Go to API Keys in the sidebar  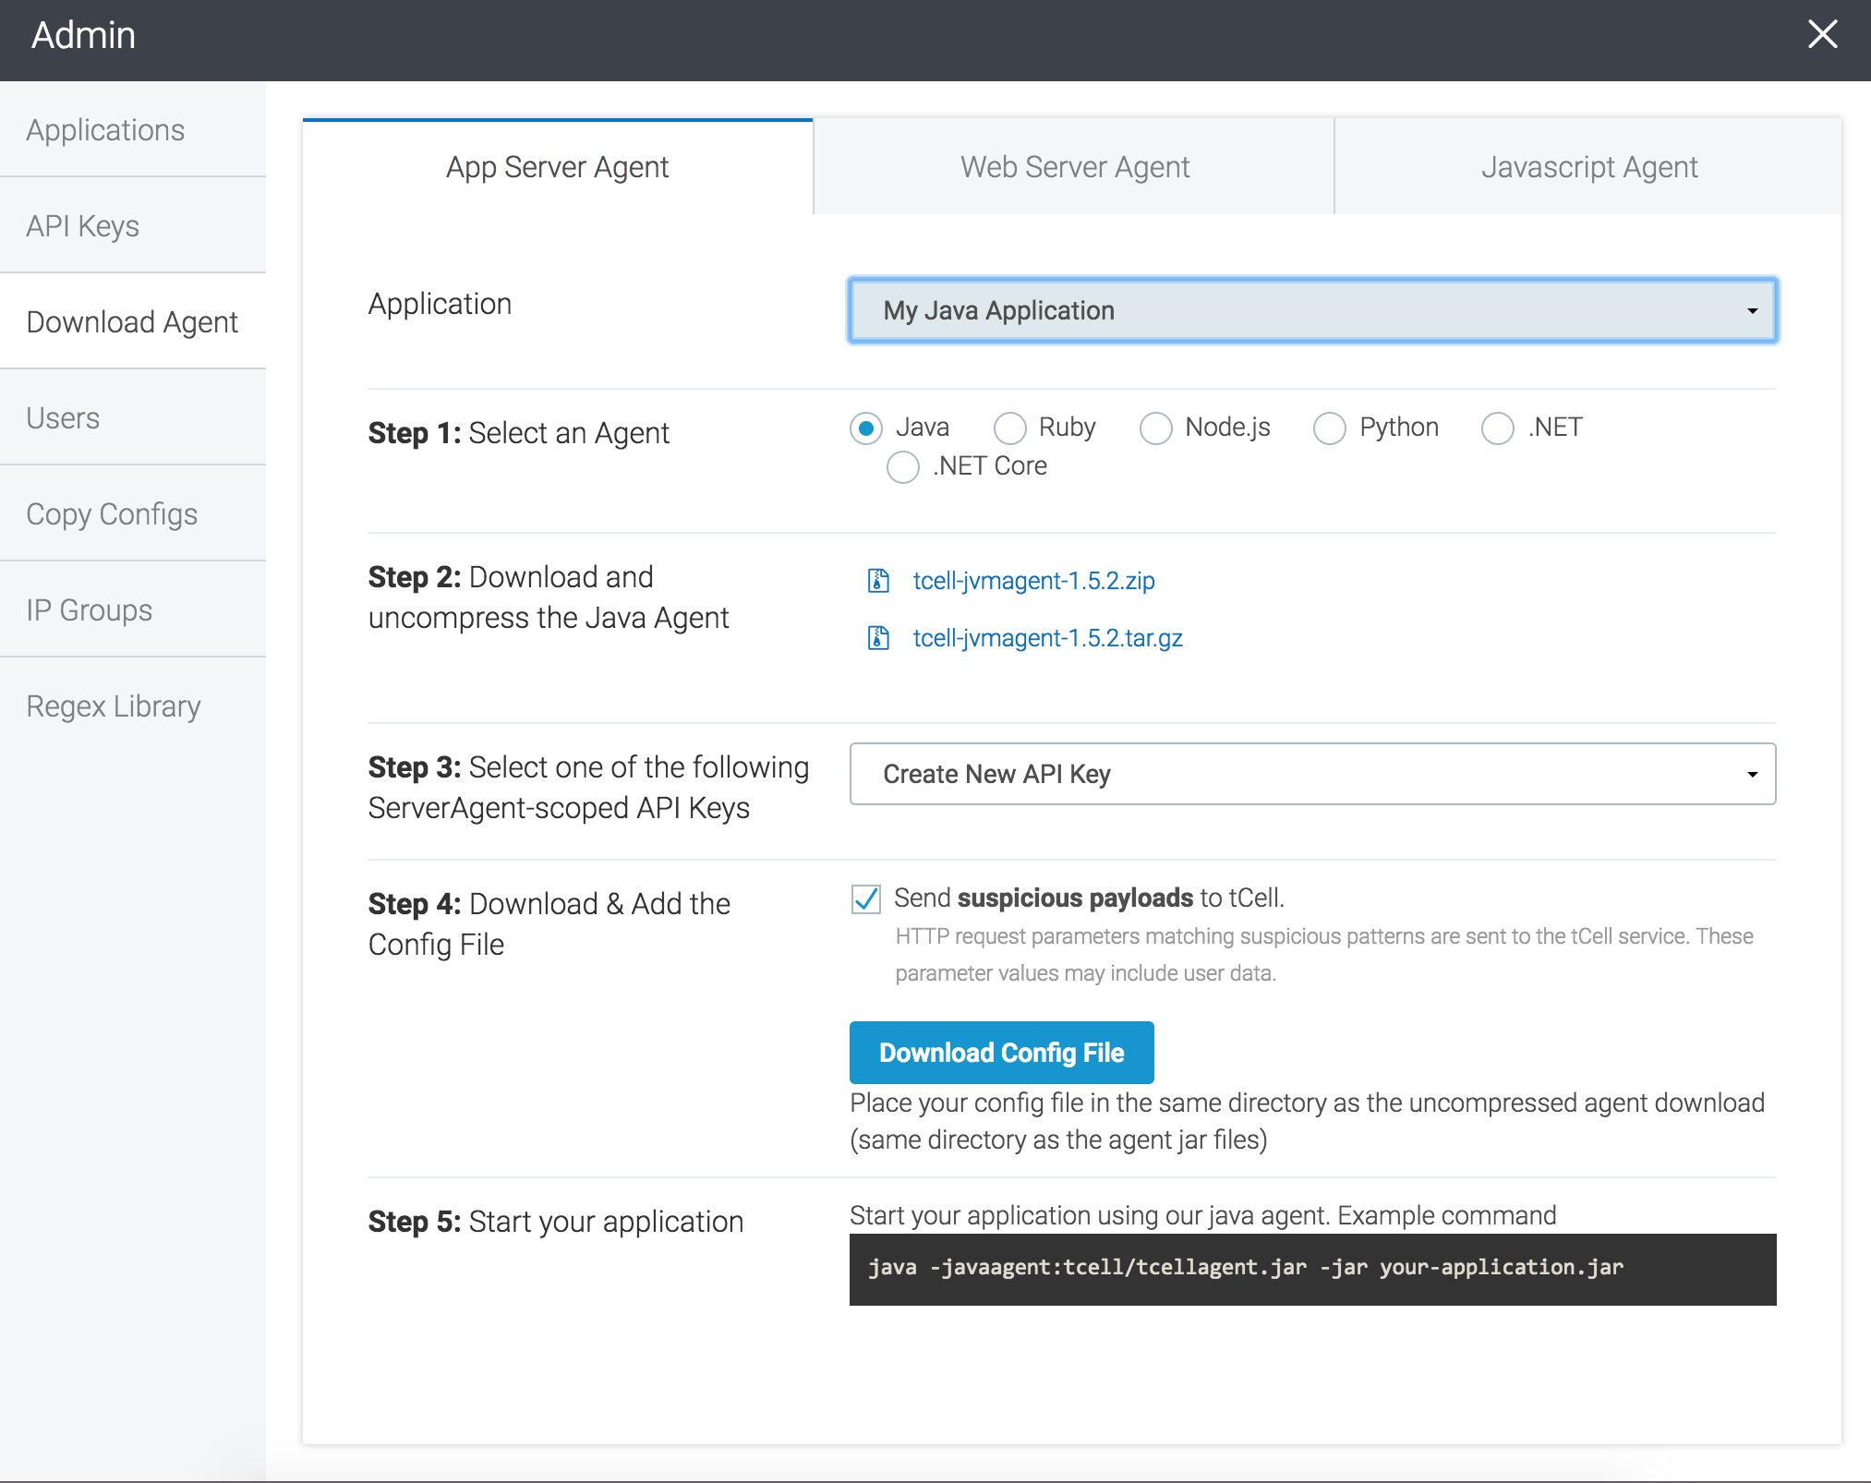[83, 226]
